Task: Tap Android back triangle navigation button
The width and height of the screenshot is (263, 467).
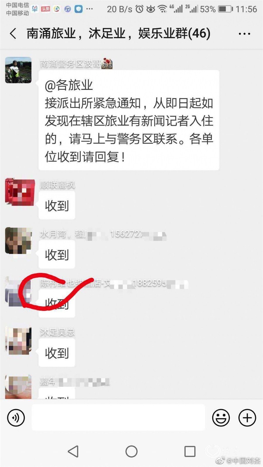Action: tap(73, 451)
